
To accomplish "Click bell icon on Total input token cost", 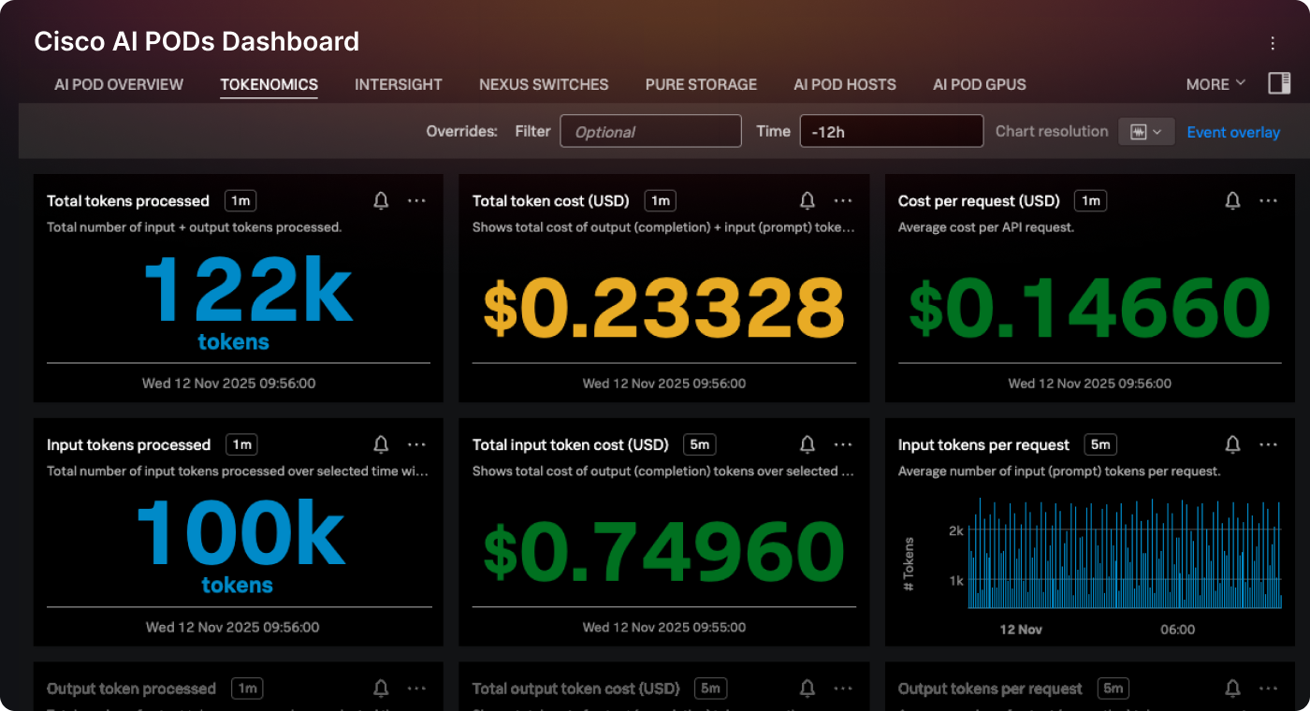I will [x=808, y=444].
